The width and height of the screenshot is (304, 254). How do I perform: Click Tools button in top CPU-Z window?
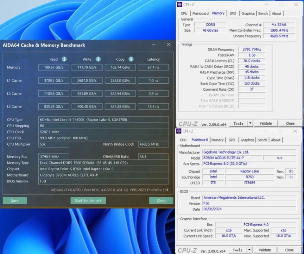pyautogui.click(x=238, y=123)
